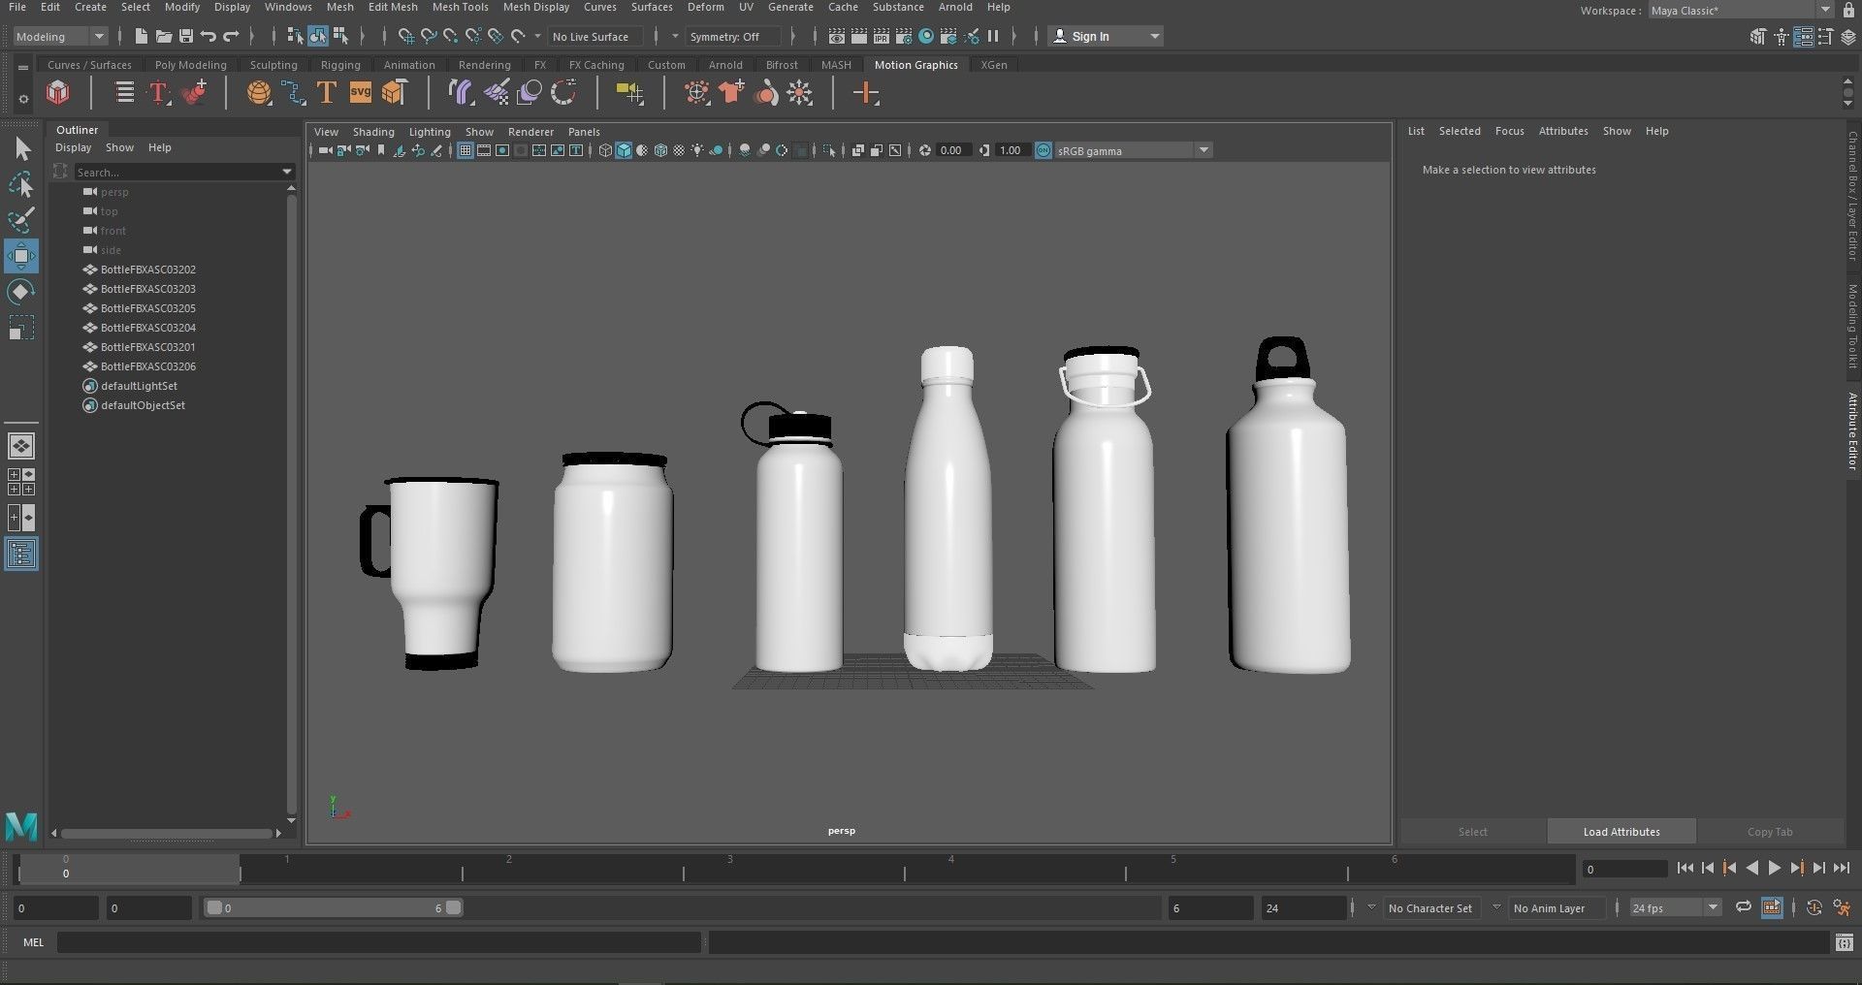Undo the last action using the undo arrow

209,37
